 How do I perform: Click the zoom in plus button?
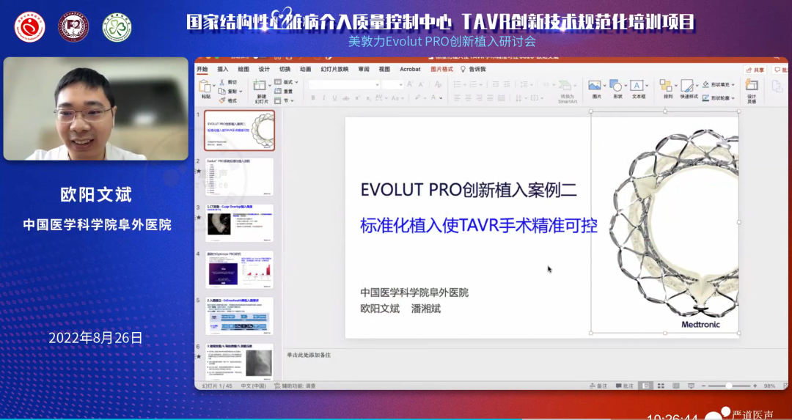[755, 386]
